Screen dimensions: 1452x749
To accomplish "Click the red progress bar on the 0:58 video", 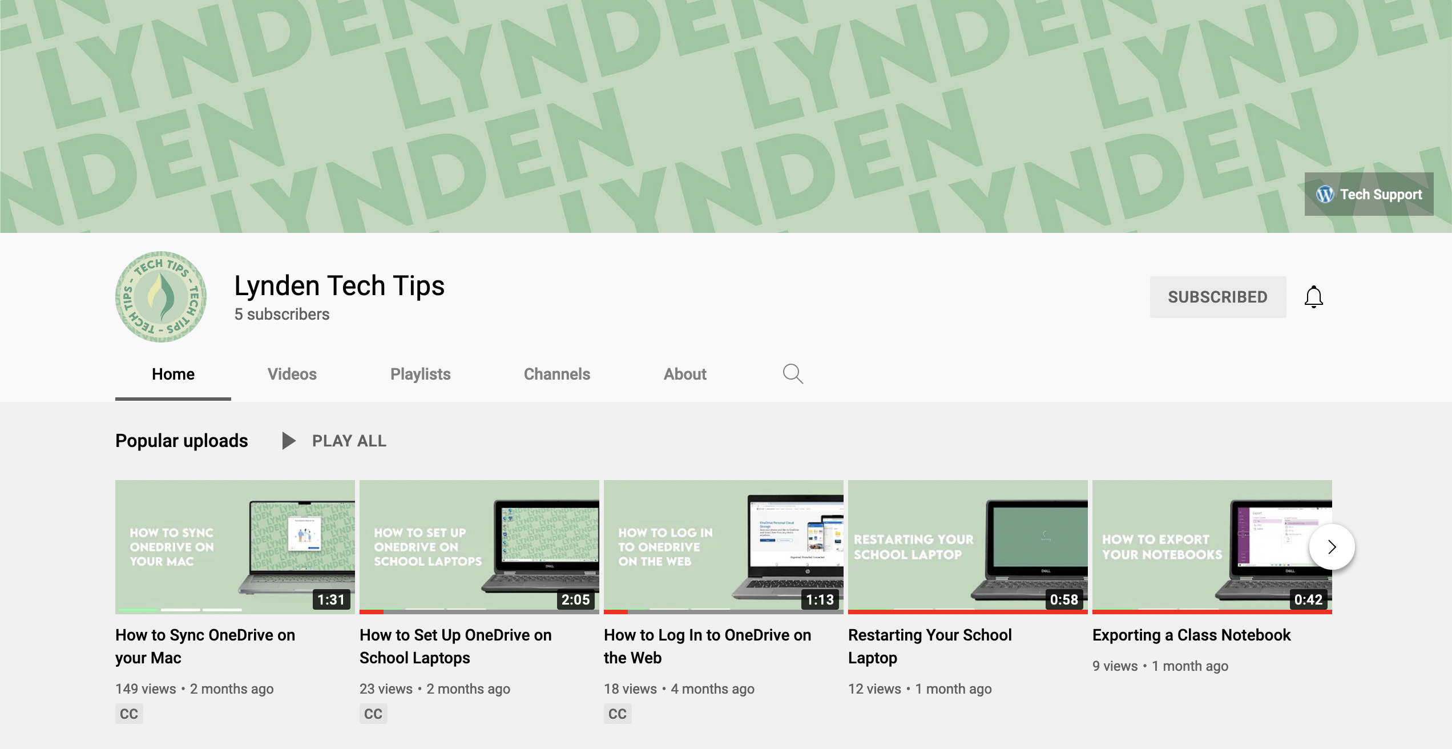I will tap(968, 612).
